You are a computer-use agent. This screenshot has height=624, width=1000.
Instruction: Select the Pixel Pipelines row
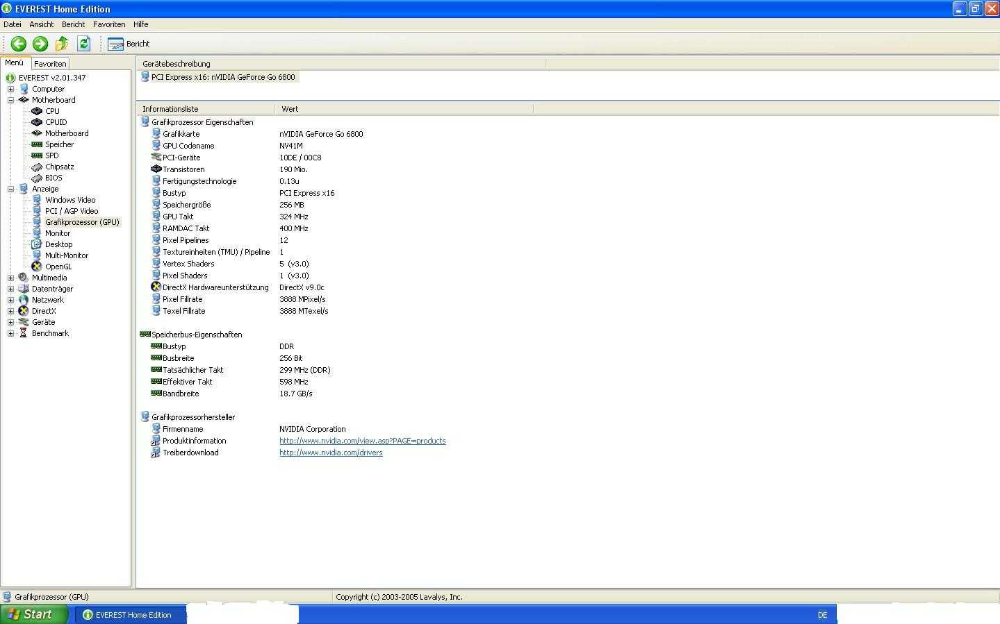[x=186, y=240]
